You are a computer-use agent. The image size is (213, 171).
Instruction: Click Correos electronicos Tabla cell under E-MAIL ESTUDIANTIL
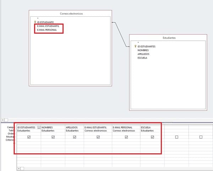pyautogui.click(x=98, y=131)
